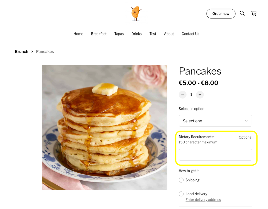Screen dimensions: 268x209
Task: Decrease quantity with the minus button
Action: [x=183, y=94]
